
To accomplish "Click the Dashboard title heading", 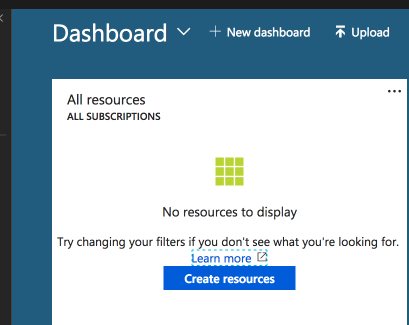I will (x=109, y=33).
